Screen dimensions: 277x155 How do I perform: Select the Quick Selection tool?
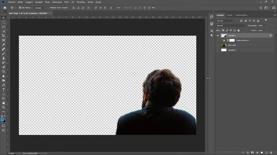tap(3, 31)
